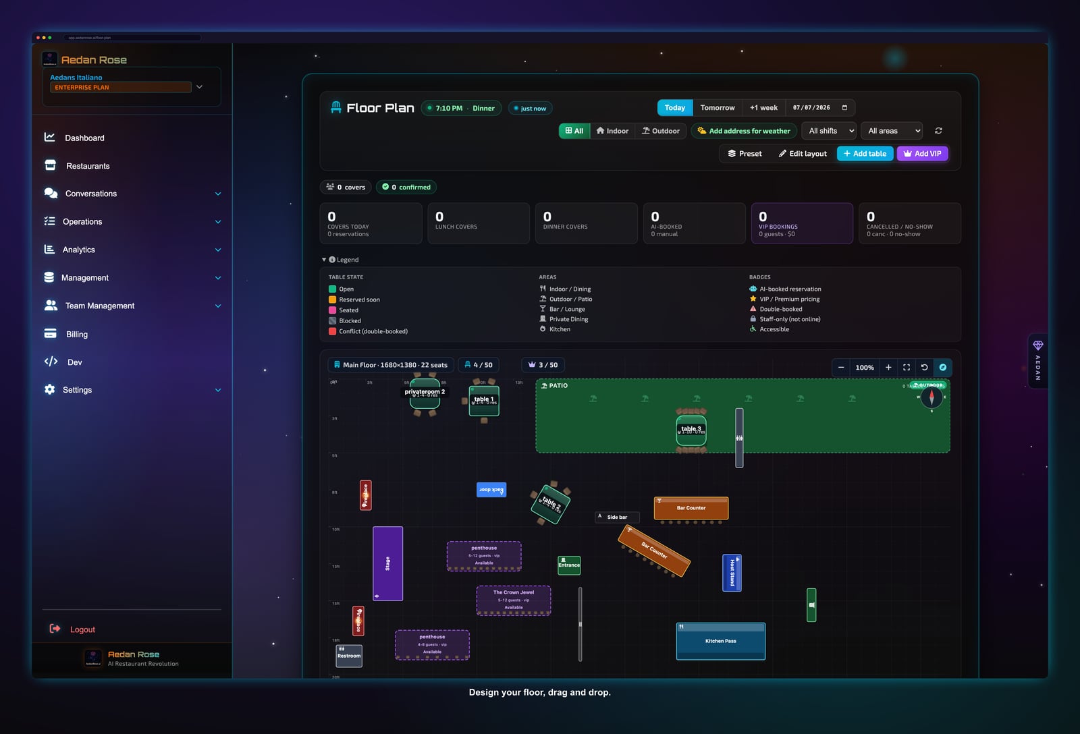Click the Add VIP button
The image size is (1080, 734).
point(923,154)
